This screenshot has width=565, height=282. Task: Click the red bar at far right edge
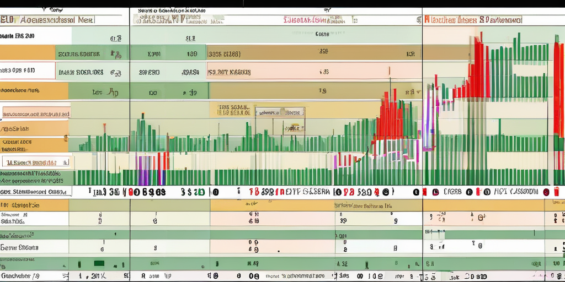(558, 88)
